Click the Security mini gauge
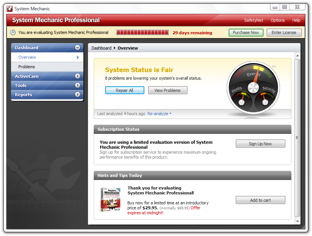Screen dimensions: 312x236 click(265, 99)
